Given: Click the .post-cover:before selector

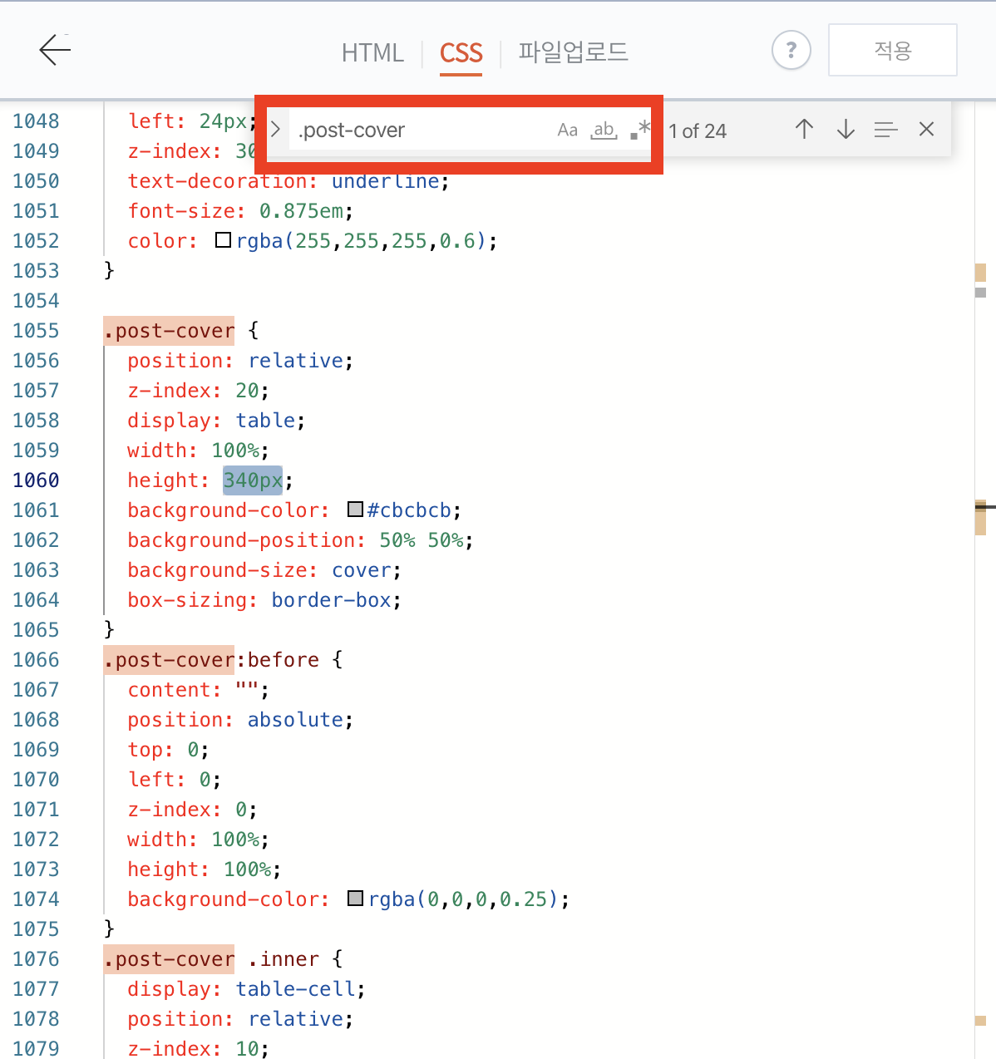Looking at the screenshot, I should pos(211,660).
